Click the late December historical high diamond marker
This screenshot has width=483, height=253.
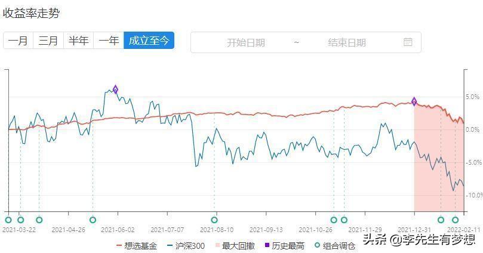point(414,102)
